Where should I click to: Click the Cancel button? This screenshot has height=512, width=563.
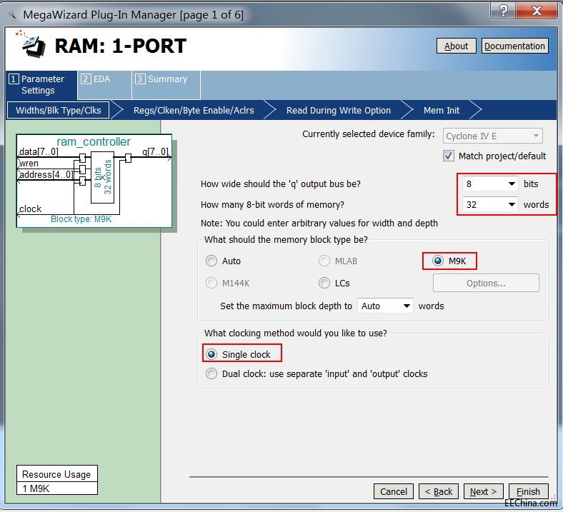point(394,491)
